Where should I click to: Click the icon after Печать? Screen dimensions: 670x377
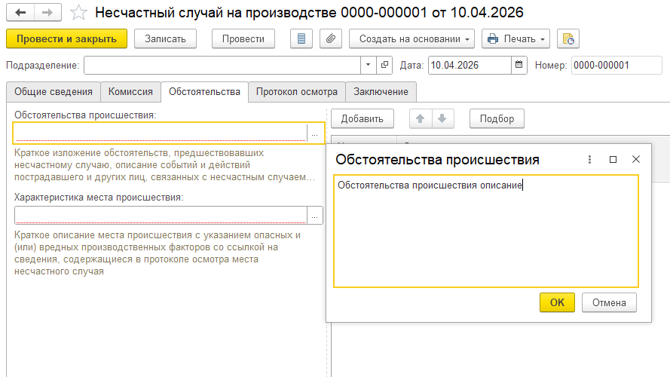[x=568, y=39]
